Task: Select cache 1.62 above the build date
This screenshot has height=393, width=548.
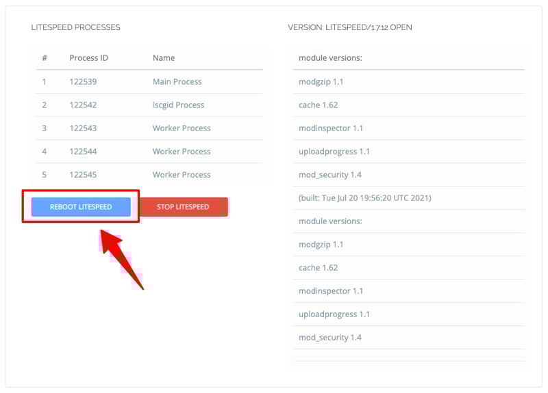Action: tap(318, 105)
